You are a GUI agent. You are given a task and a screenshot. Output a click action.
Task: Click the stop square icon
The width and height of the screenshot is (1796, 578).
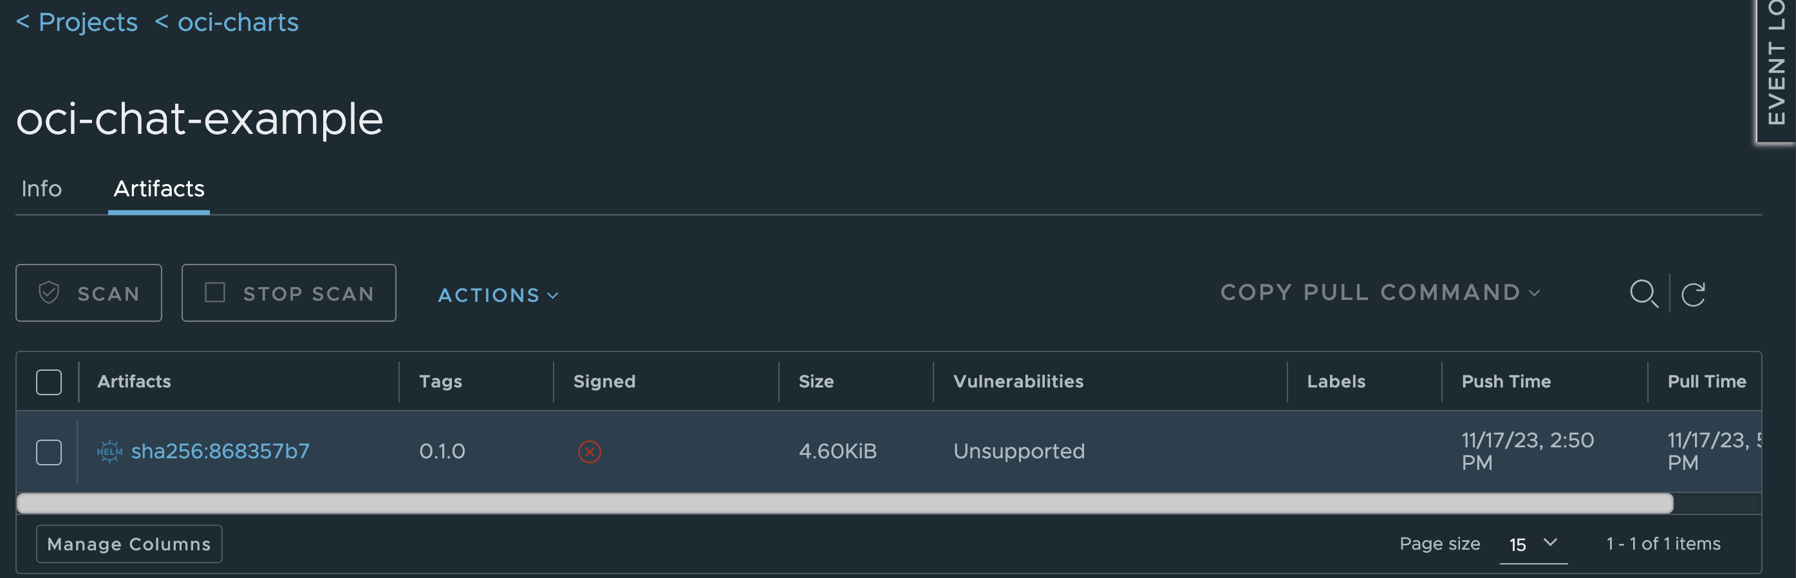[215, 293]
